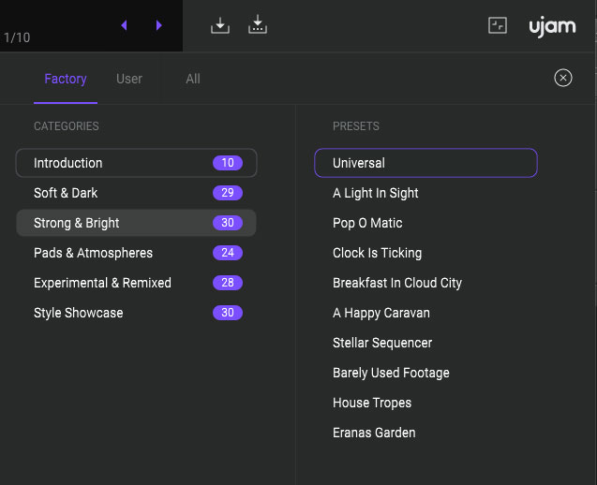Pick the Stellar Sequencer preset

pos(382,343)
